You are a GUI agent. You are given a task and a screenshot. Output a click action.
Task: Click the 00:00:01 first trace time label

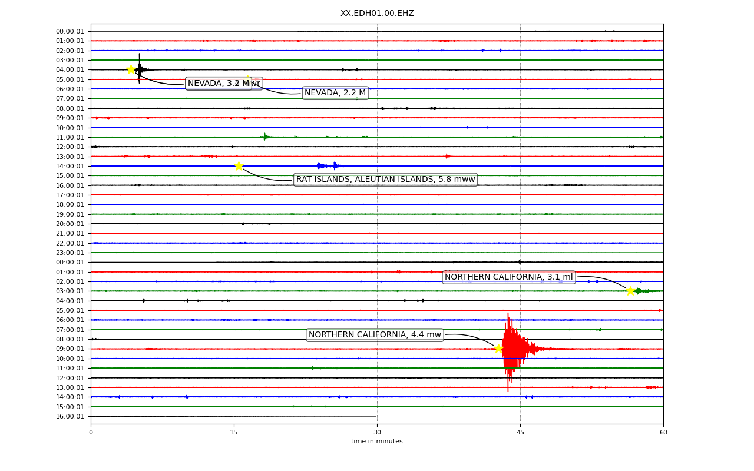point(70,31)
